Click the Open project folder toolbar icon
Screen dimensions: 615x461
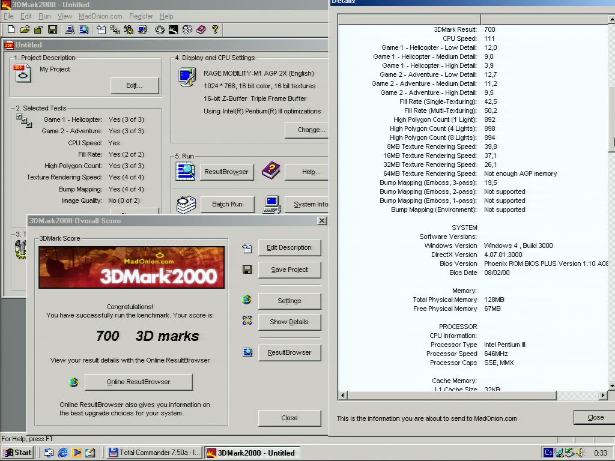tap(25, 29)
